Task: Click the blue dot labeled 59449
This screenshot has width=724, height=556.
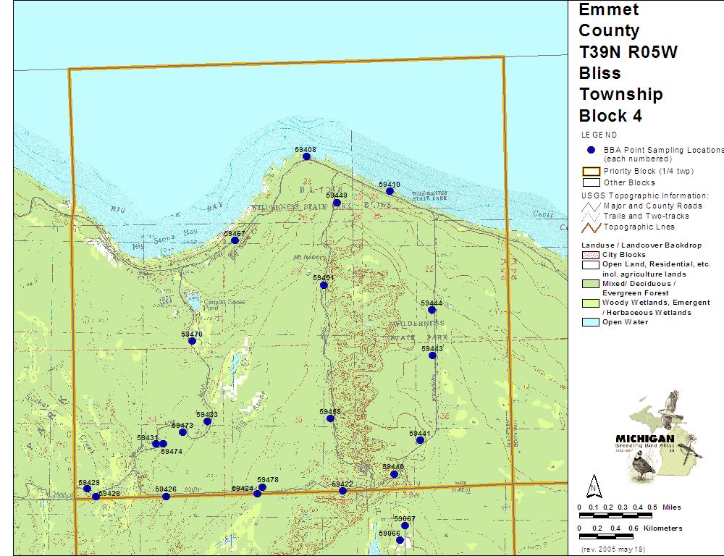Action: [337, 203]
